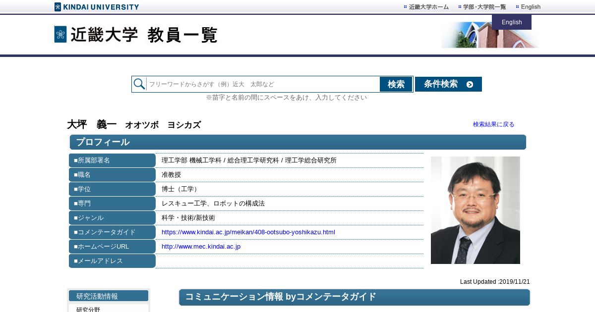Click the job title 准教授

(x=171, y=175)
